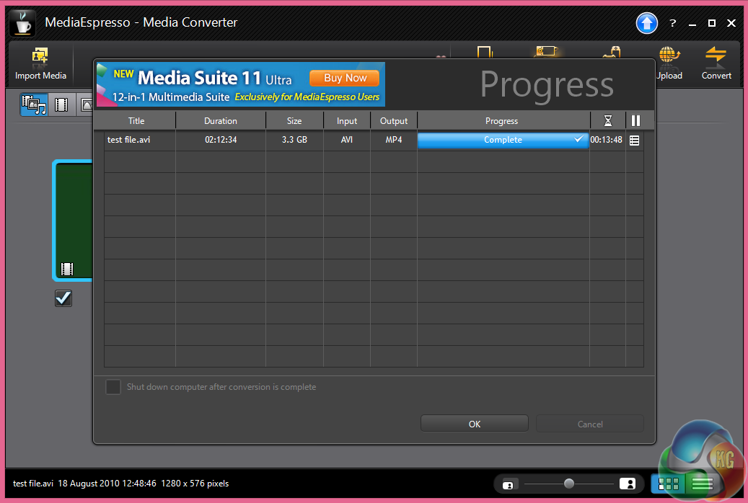The image size is (748, 503).
Task: Uncheck the video thumbnail checkbox
Action: (63, 298)
